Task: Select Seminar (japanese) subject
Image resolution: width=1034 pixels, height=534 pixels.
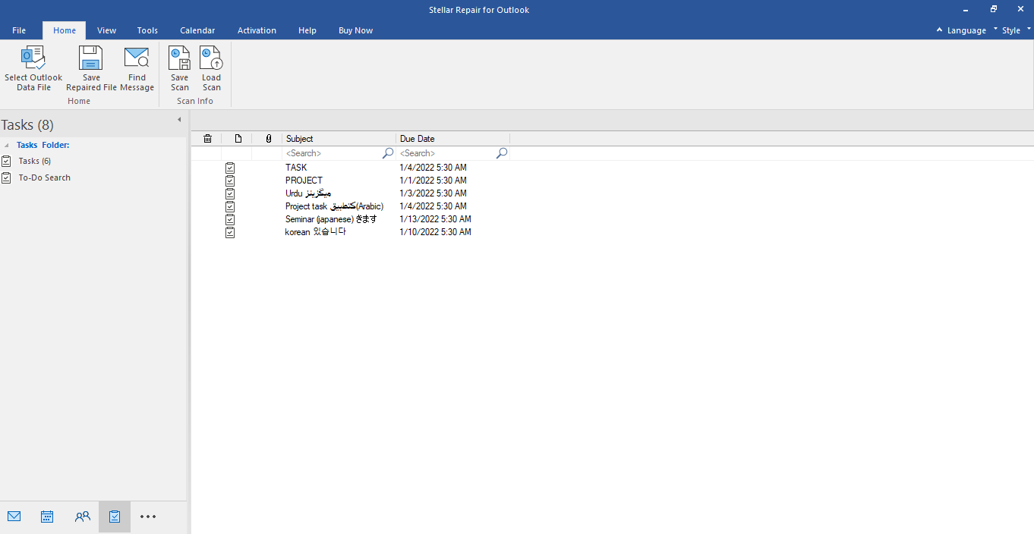Action: [x=331, y=219]
